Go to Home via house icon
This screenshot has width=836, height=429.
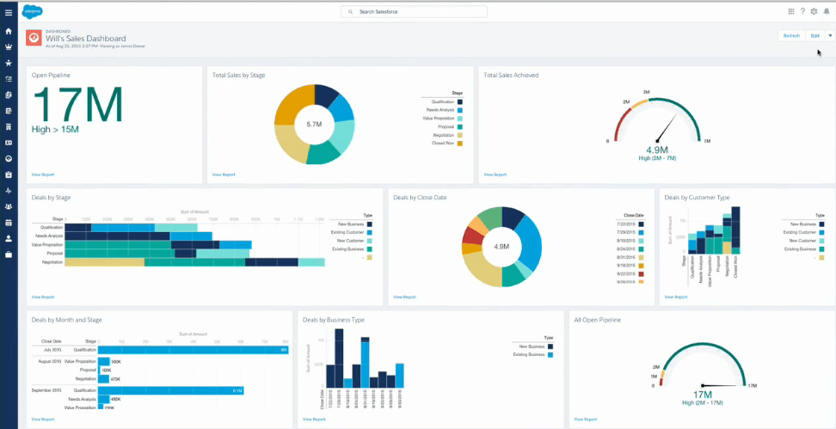[x=9, y=31]
